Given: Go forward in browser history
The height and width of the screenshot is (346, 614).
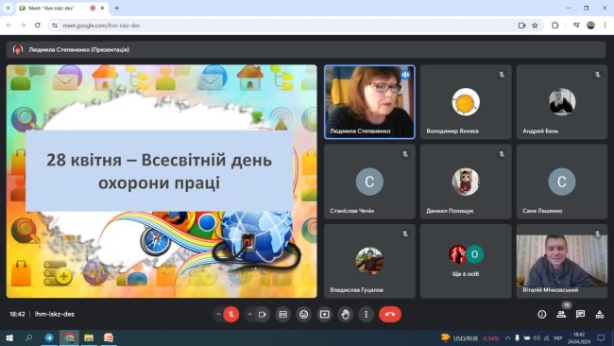Looking at the screenshot, I should point(23,26).
